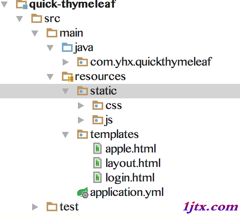This screenshot has width=240, height=215.
Task: Expand the css folder arrow
Action: [x=81, y=106]
